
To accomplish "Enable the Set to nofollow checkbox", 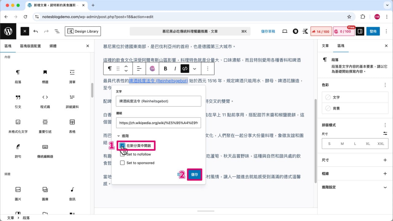I will pyautogui.click(x=123, y=155).
